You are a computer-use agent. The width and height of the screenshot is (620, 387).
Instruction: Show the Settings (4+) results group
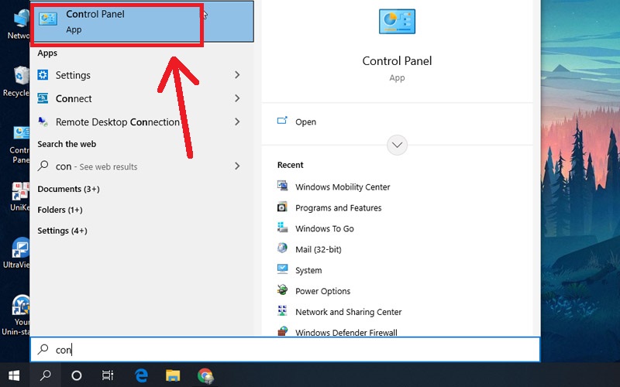tap(63, 231)
